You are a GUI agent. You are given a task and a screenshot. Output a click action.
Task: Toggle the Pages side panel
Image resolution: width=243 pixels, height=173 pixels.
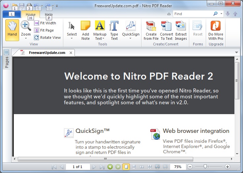tap(7, 60)
